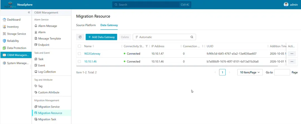Go to the previous page arrow
The image size is (301, 124).
click(215, 72)
